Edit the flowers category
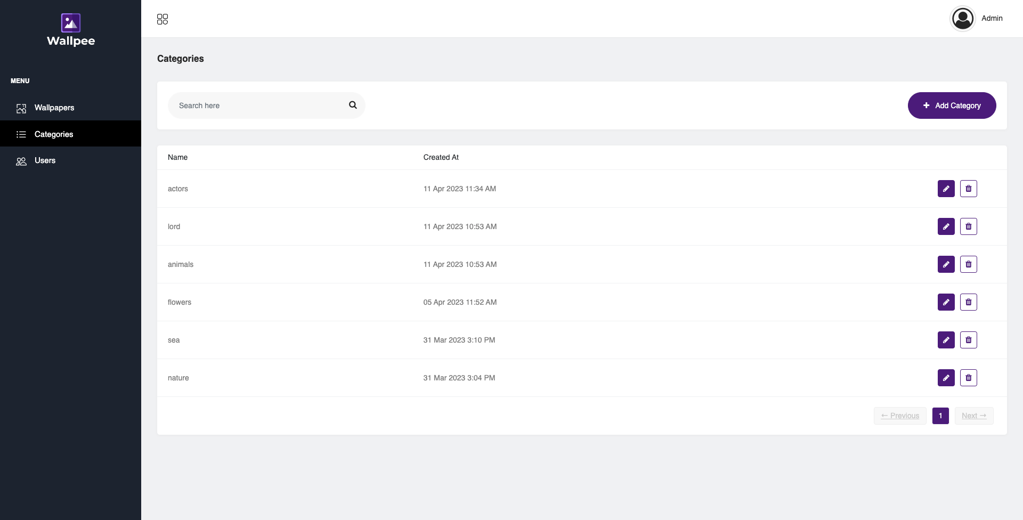Viewport: 1023px width, 520px height. point(946,302)
